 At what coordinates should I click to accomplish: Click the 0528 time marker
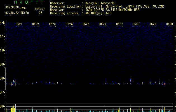[136, 24]
